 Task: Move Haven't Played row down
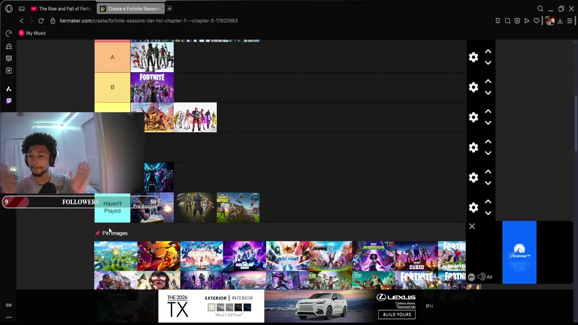[x=488, y=213]
